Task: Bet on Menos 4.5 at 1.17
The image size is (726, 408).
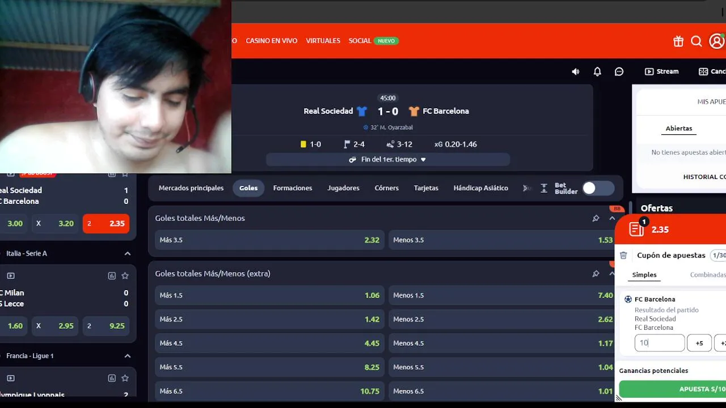Action: point(503,343)
